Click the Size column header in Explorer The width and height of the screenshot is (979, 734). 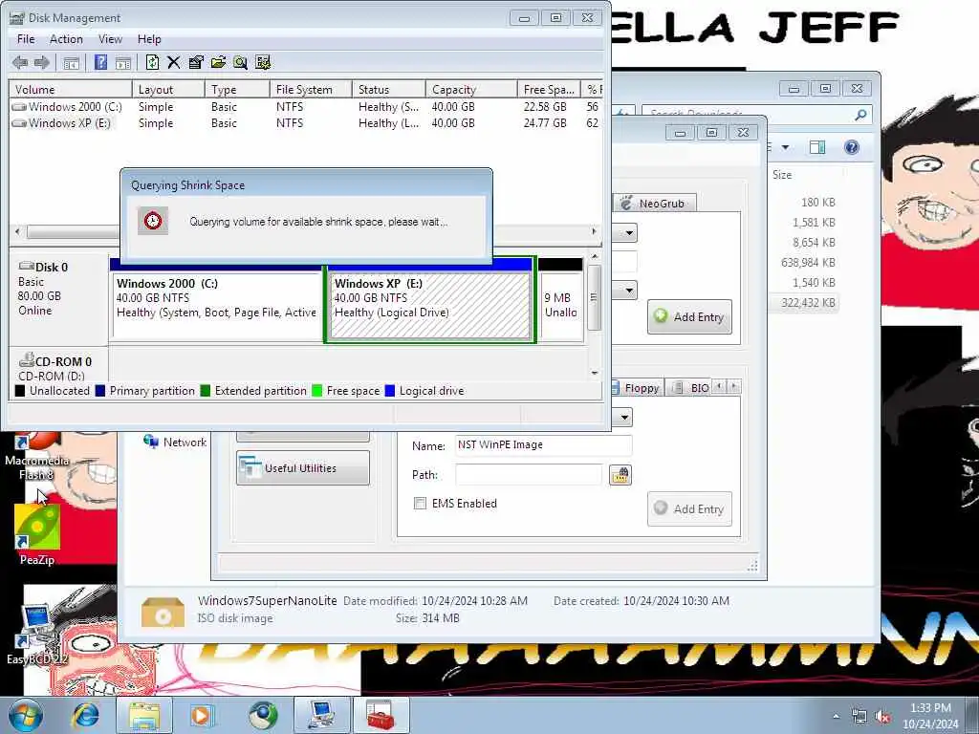coord(782,175)
